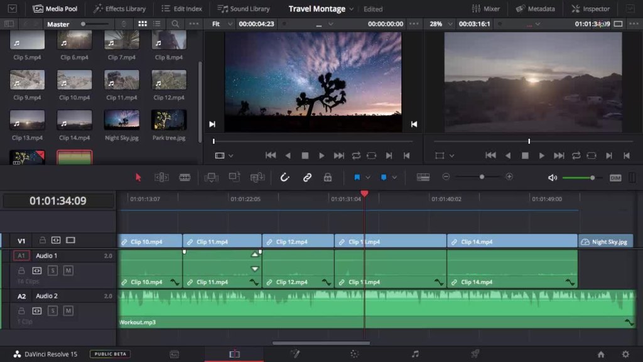Select the red arrow Selection Mode tool
This screenshot has height=362, width=643.
(x=139, y=177)
